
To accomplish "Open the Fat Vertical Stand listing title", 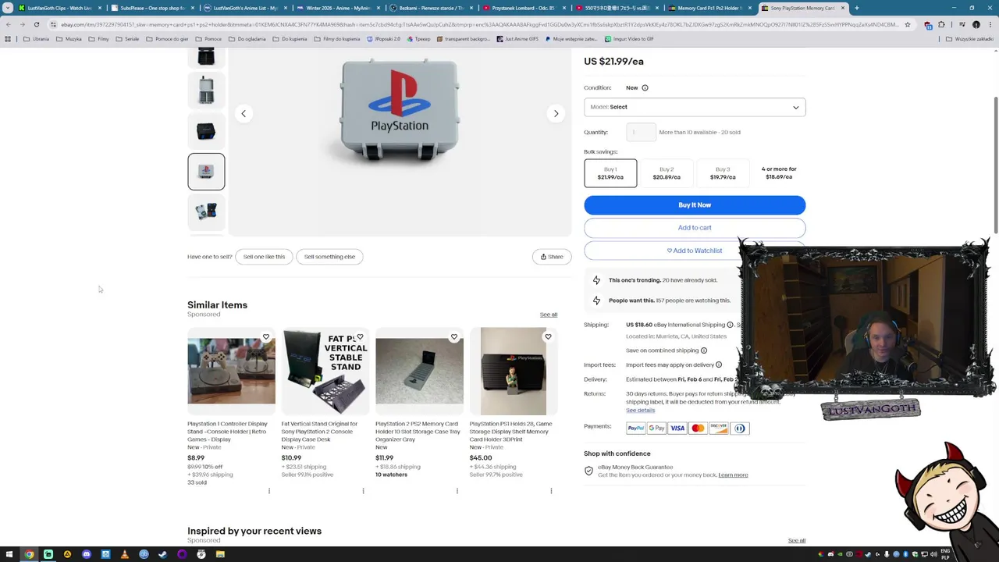I will (320, 432).
